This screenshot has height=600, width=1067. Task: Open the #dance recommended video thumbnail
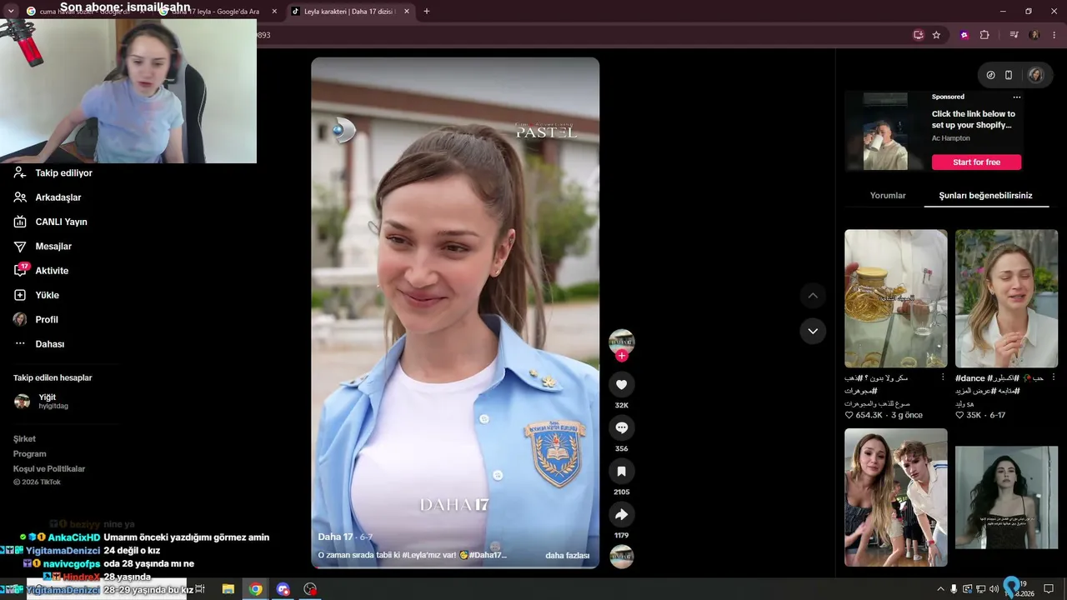1006,298
